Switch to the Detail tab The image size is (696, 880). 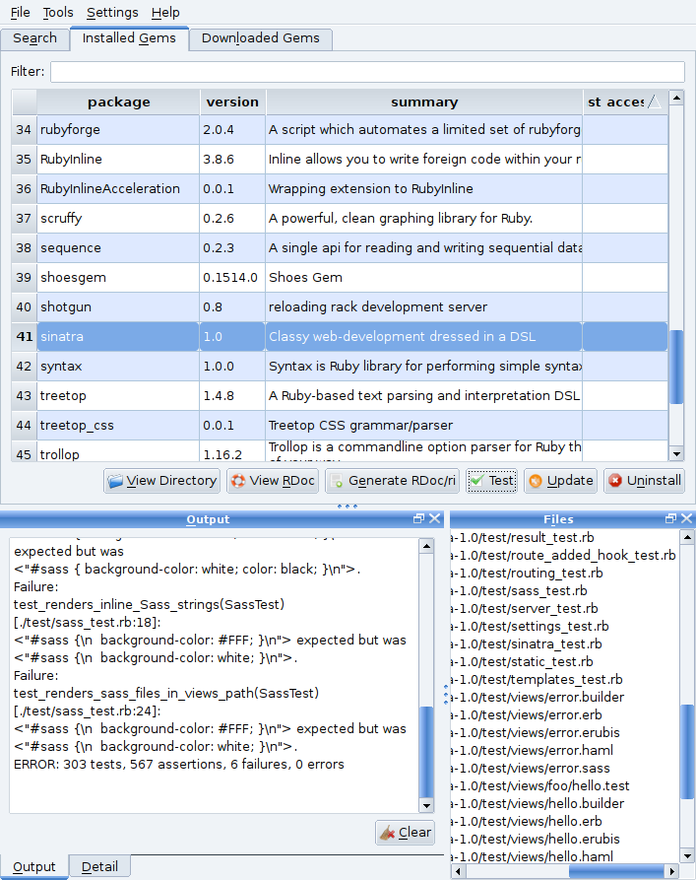click(99, 866)
